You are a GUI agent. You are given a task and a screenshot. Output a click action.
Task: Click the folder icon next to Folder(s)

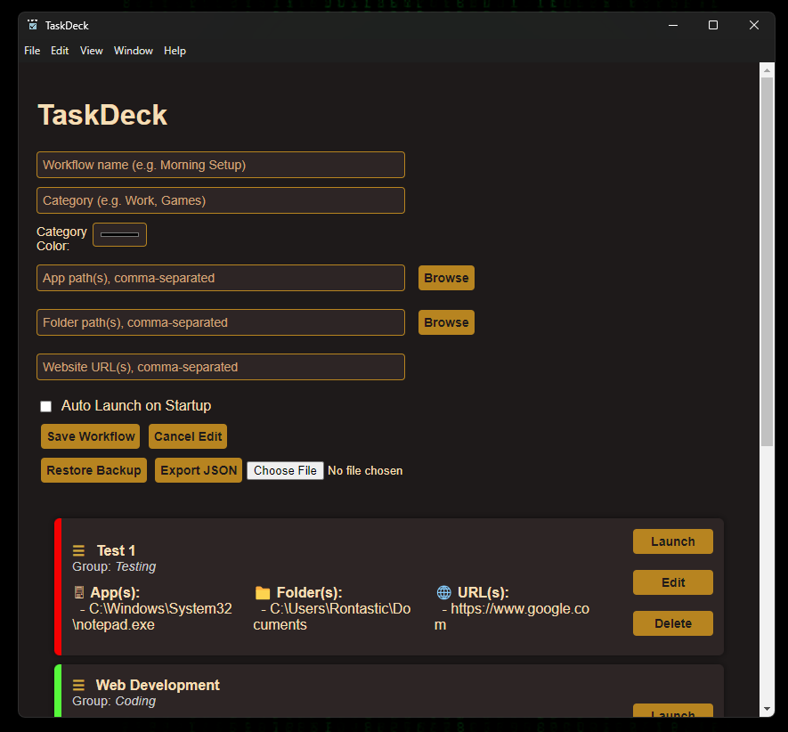pos(262,592)
